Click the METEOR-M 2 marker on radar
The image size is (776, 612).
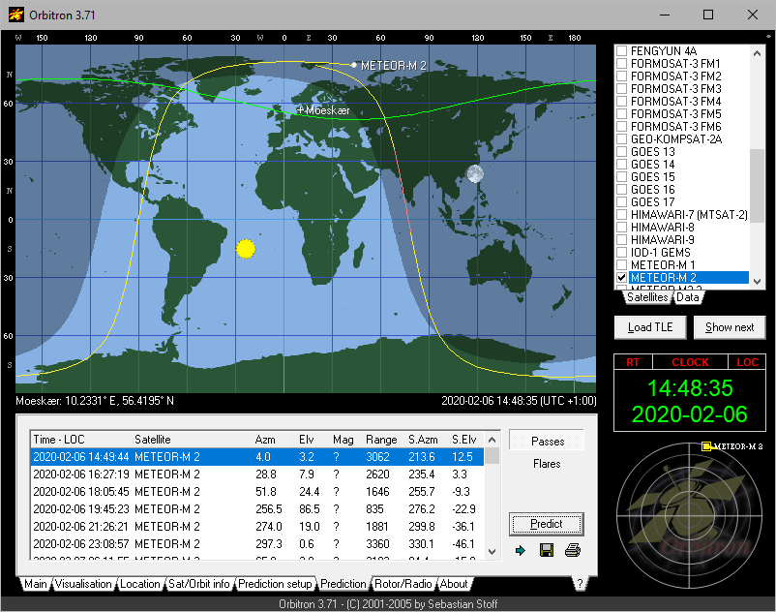click(706, 446)
